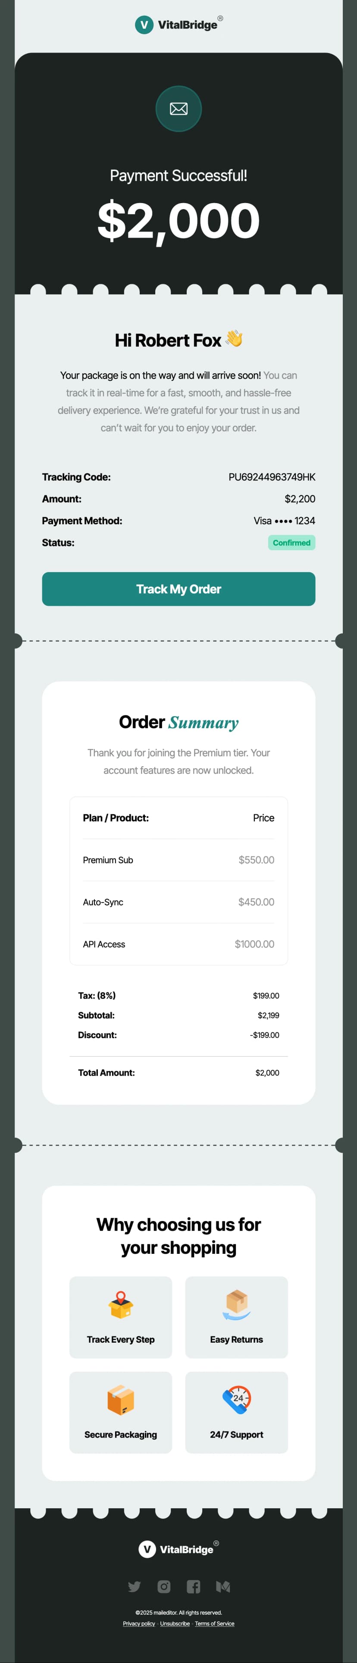357x1663 pixels.
Task: Select the tracking code PU69244963749HK
Action: point(269,477)
